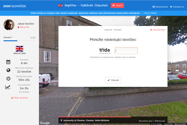Open the Vybrat course selector

pos(117,5)
